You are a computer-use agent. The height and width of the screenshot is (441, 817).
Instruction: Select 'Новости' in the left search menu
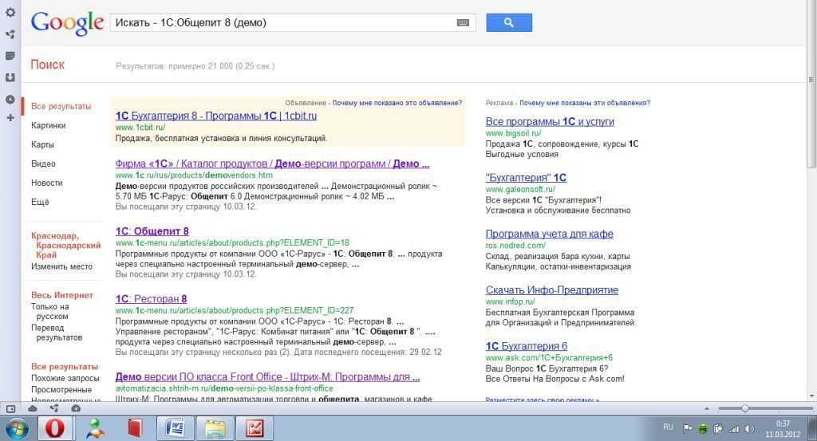click(x=46, y=183)
